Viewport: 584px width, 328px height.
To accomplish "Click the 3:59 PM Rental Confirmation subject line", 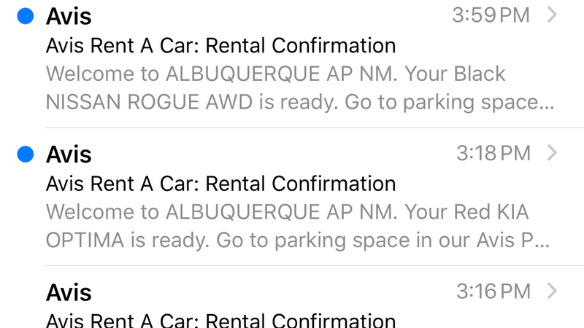I will pos(220,46).
